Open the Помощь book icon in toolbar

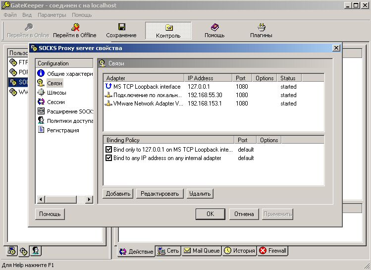pos(214,27)
